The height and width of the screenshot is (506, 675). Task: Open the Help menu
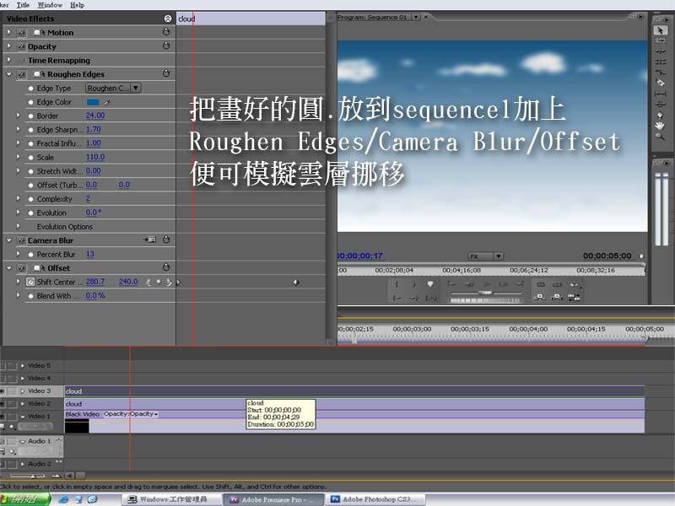[77, 5]
